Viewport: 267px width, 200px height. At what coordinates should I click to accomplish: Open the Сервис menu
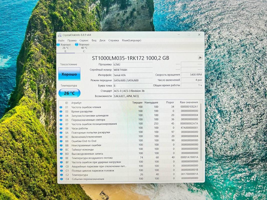(x=84, y=40)
